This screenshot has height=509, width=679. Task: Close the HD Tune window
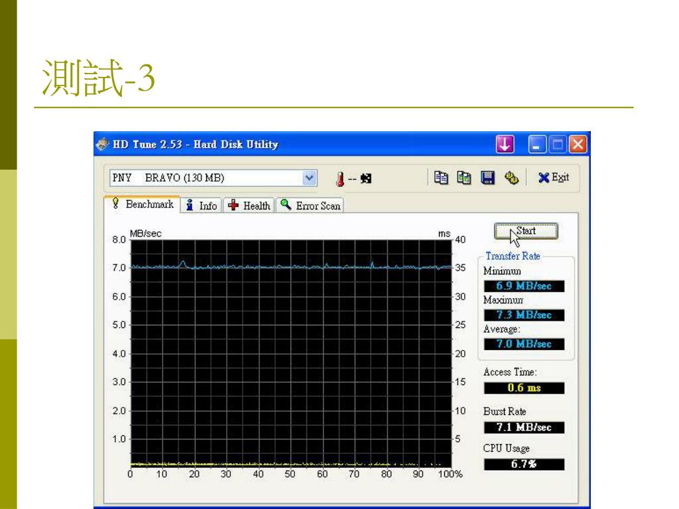578,144
